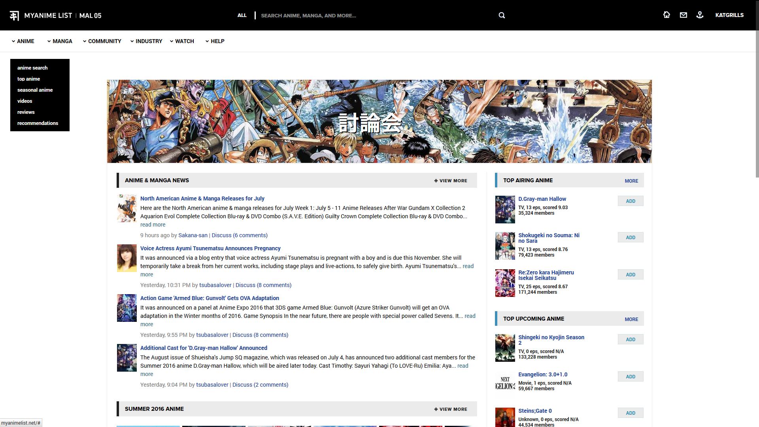Open Top Upcoming Anime More link
This screenshot has width=759, height=427.
[x=631, y=319]
